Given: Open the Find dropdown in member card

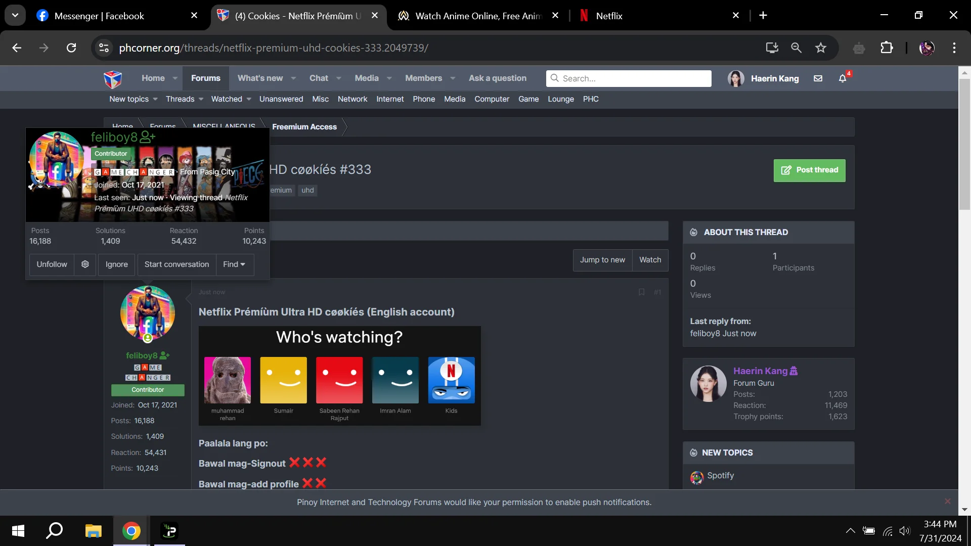Looking at the screenshot, I should pos(235,264).
